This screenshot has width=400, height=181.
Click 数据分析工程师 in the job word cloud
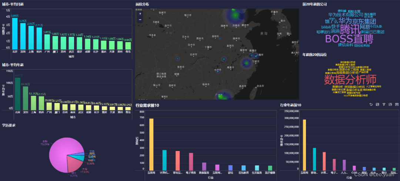click(349, 70)
